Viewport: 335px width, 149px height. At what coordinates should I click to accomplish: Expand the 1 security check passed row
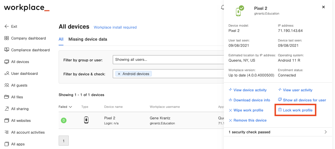[278, 132]
